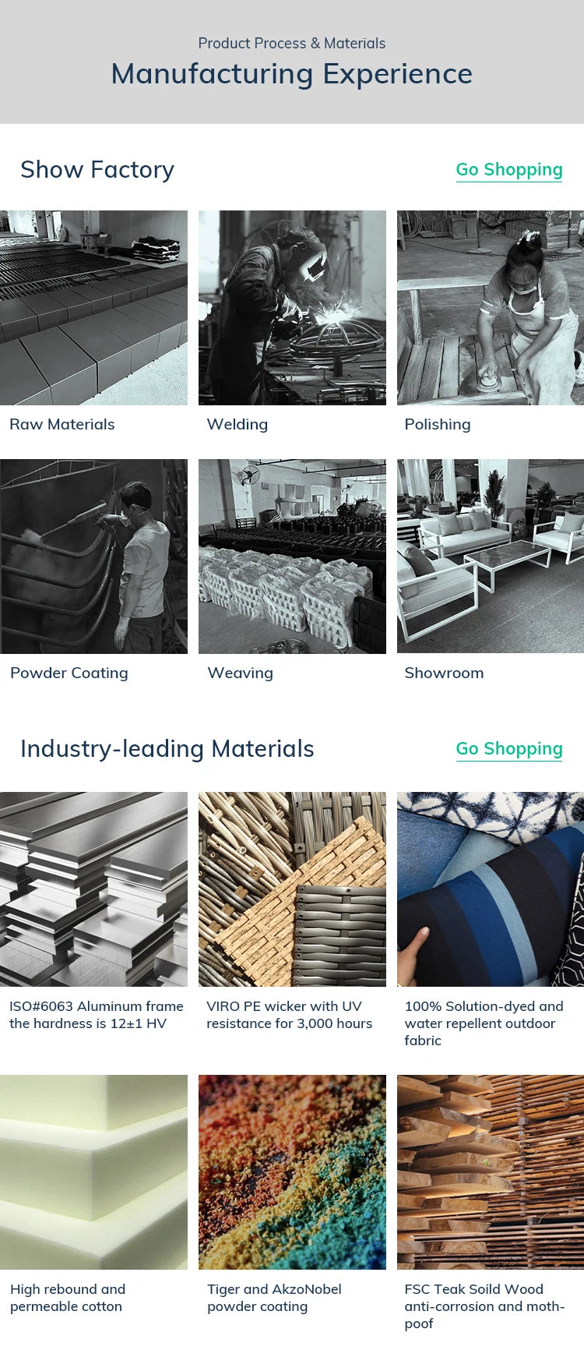View the Weaving workshop photo
Screen dimensions: 584x1350
click(x=292, y=557)
